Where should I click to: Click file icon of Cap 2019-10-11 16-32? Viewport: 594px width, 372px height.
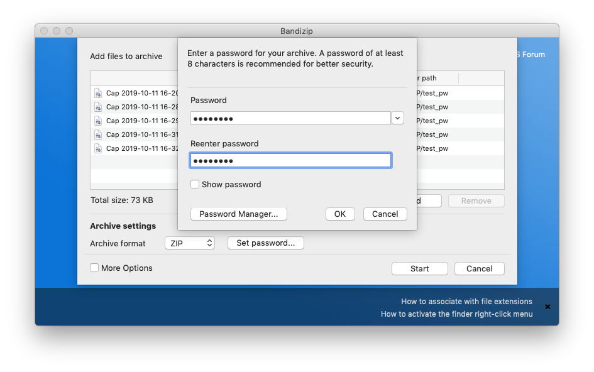(x=98, y=148)
